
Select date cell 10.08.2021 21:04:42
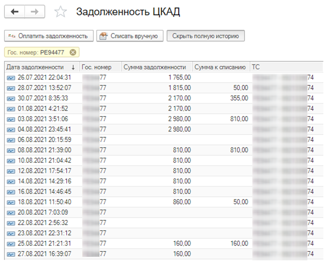point(44,160)
